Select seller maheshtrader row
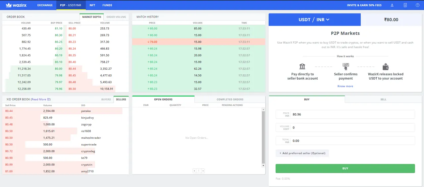 (66, 138)
